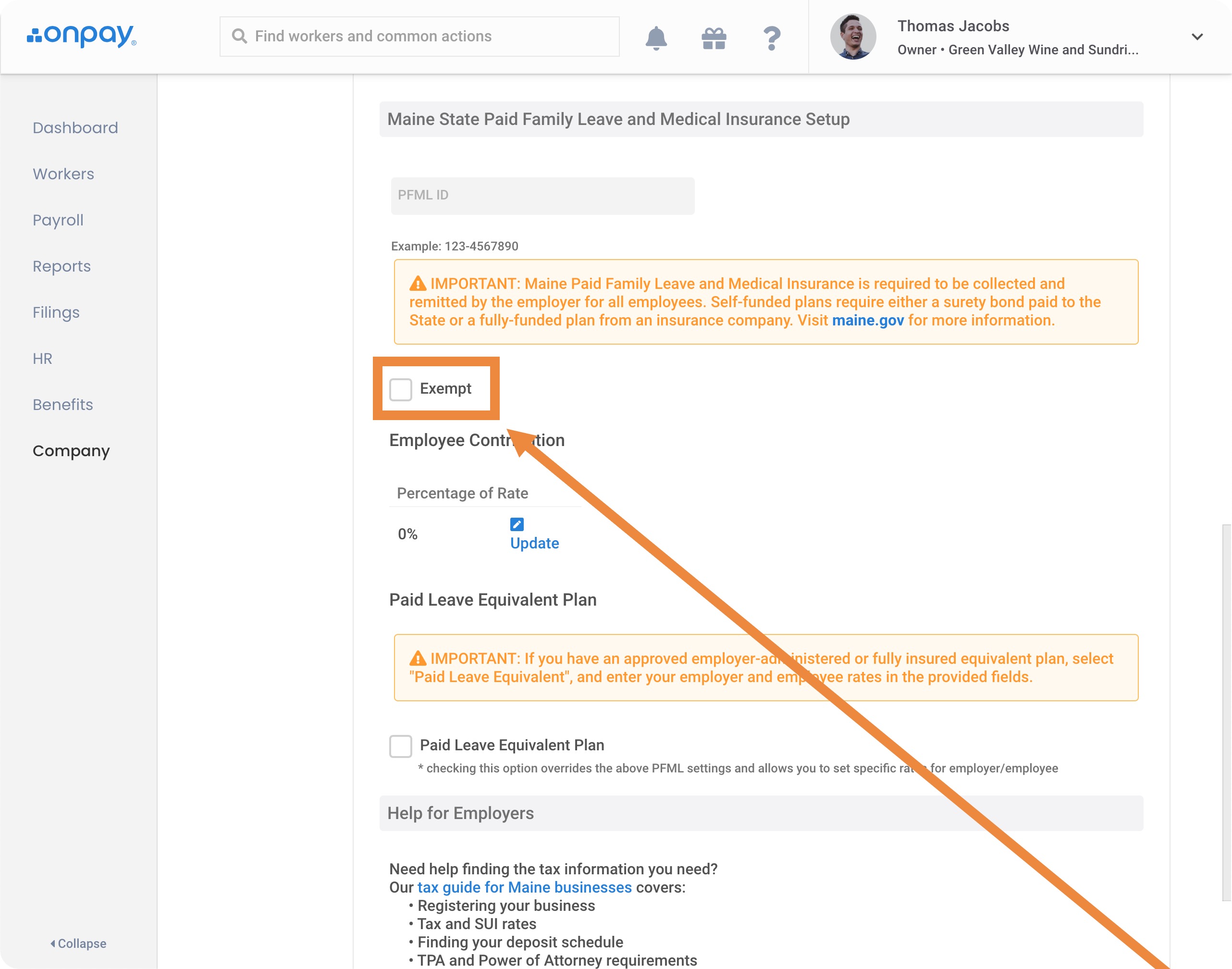Open the gift rewards icon
Screen dimensions: 1232x969
click(714, 37)
